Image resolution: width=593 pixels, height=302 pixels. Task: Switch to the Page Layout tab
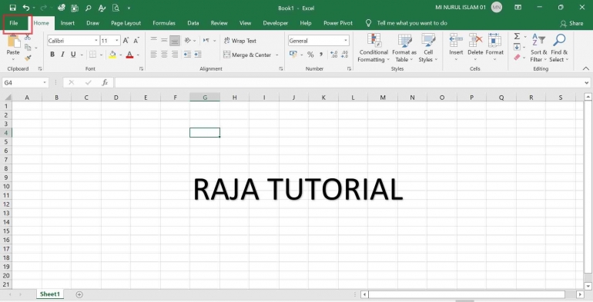[126, 23]
